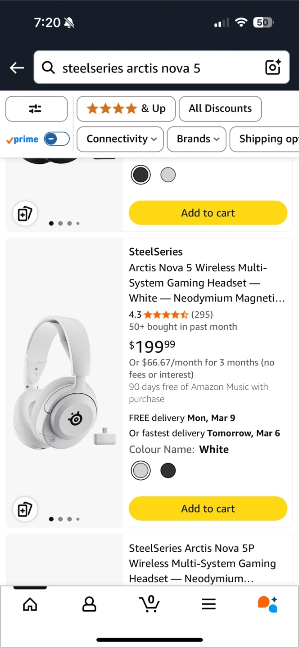Tap compare icon on white headset
Viewport: 299px width, 648px height.
coord(25,510)
